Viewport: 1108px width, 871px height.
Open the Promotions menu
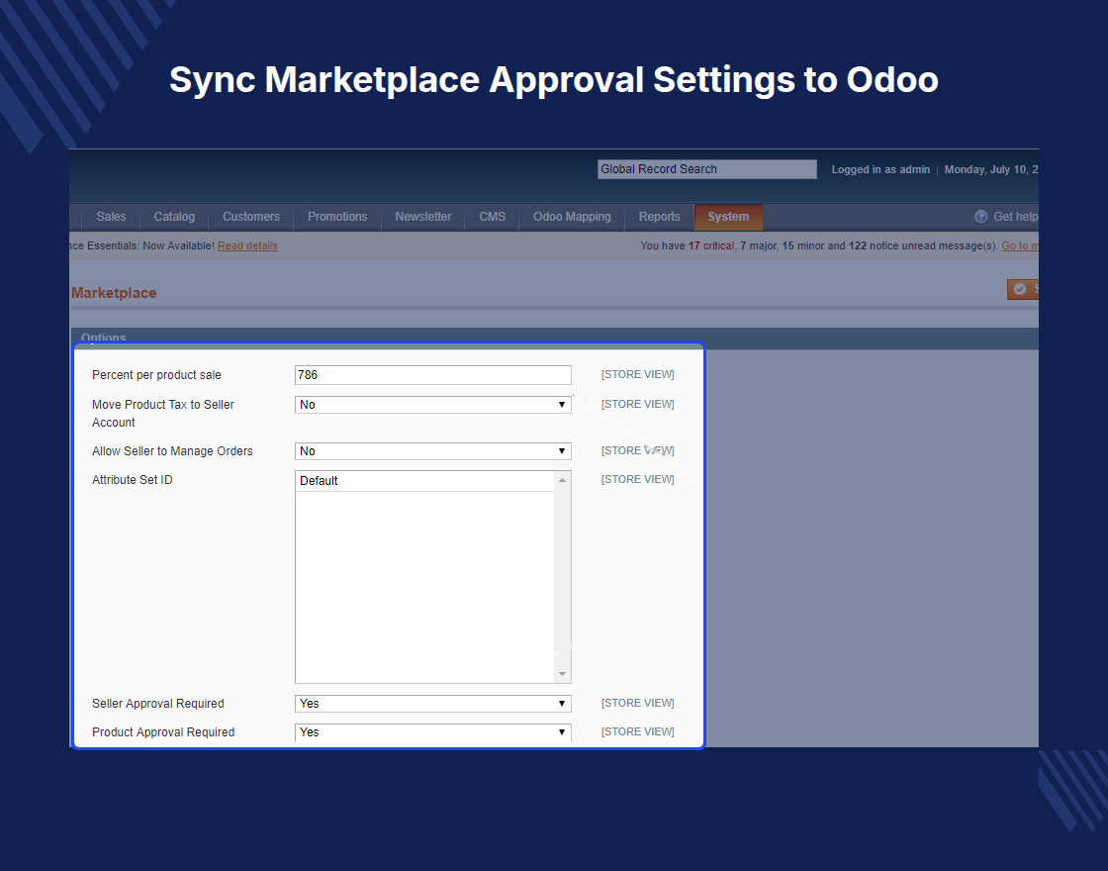pos(337,217)
